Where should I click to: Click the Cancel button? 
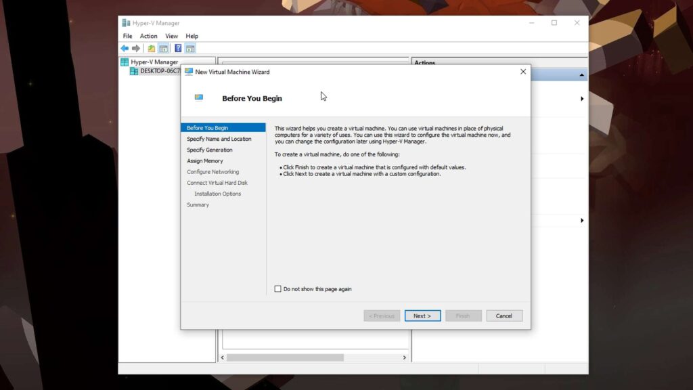pos(504,316)
